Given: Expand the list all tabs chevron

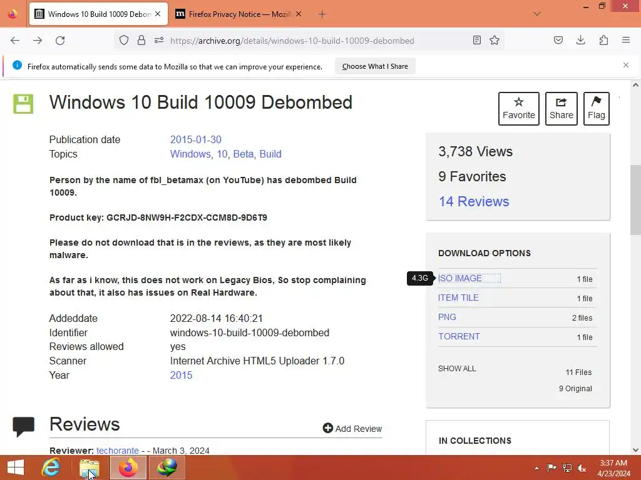Looking at the screenshot, I should pos(537,14).
